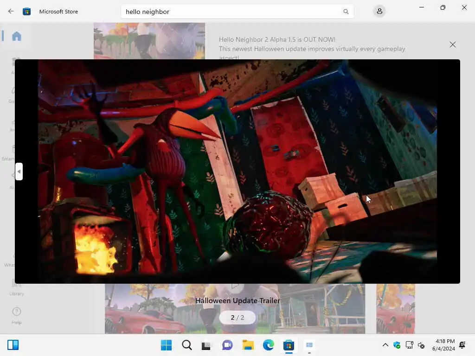Image resolution: width=475 pixels, height=356 pixels.
Task: Go back with the back arrow
Action: tap(11, 12)
